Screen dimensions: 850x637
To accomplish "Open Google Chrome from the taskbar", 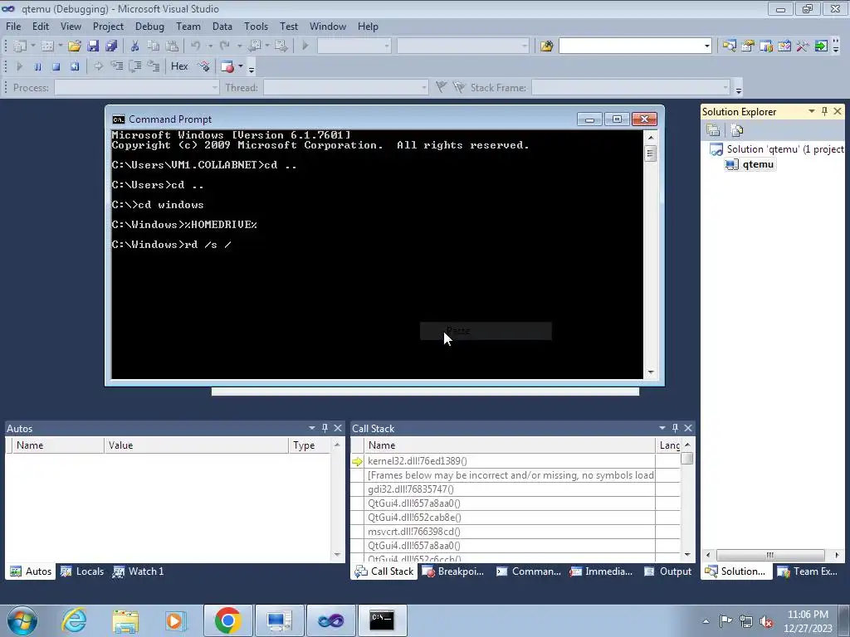I will coord(227,620).
